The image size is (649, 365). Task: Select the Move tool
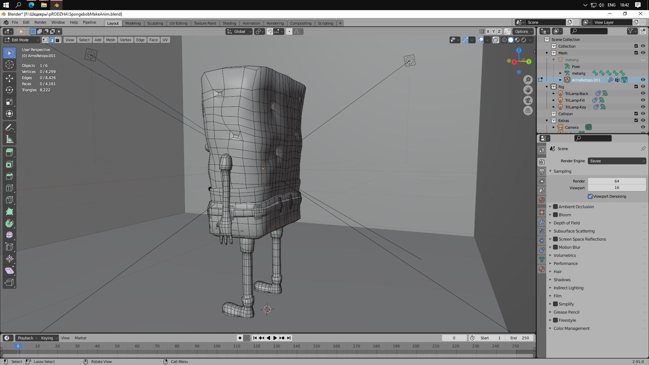click(x=9, y=78)
